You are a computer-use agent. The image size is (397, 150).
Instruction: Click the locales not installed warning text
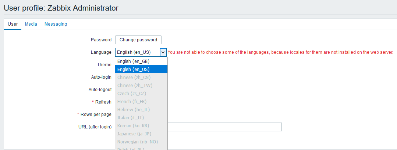point(280,52)
